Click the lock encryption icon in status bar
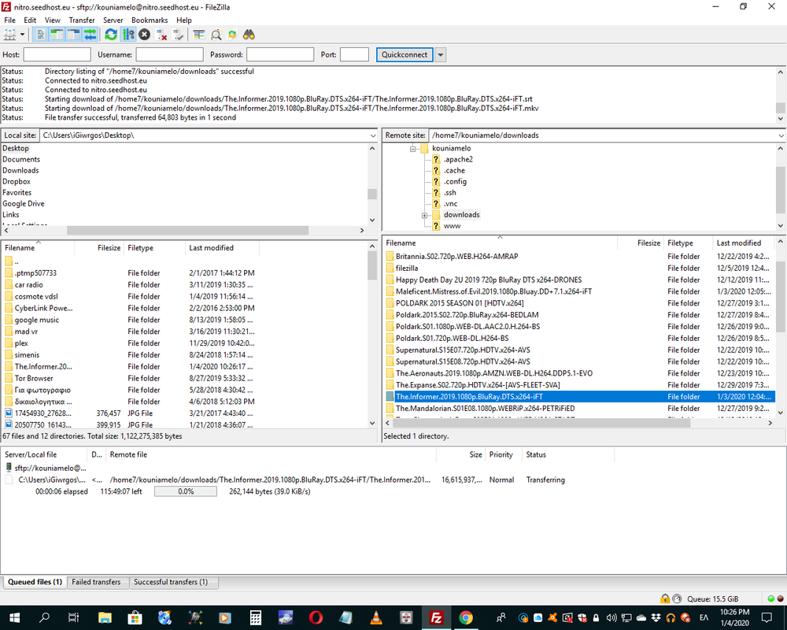 pos(665,598)
